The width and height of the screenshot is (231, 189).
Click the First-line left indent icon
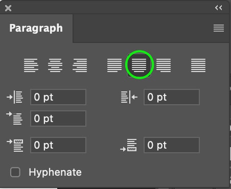14,119
